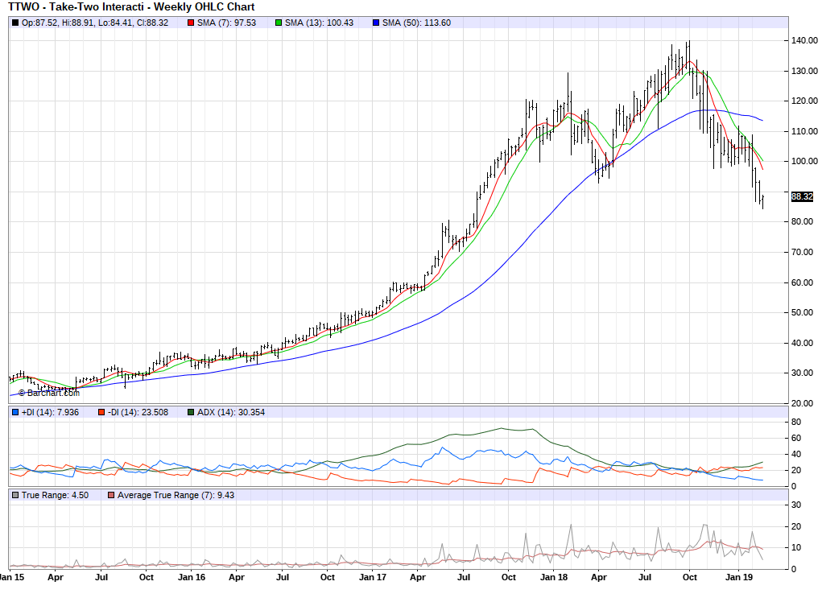Click the blue +DI (14) legend swatch
Screen dimensions: 822x602
click(x=15, y=412)
